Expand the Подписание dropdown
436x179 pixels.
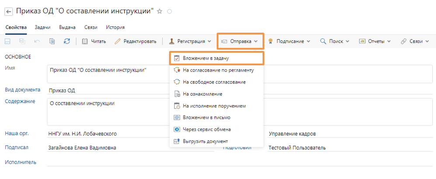[289, 41]
